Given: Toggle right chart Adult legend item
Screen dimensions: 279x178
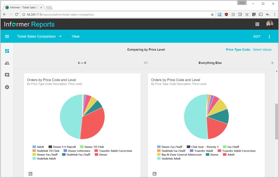Looking at the screenshot, I should click(229, 155).
